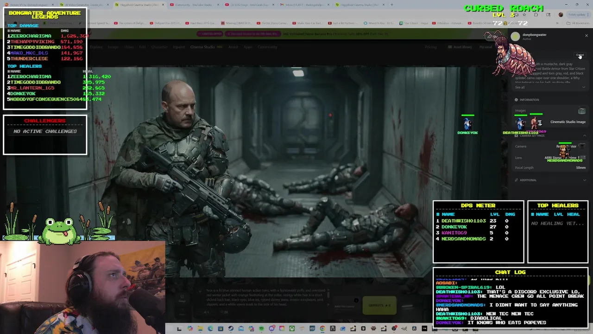593x334 pixels.
Task: Open the Xbox app from the taskbar
Action: (292, 328)
